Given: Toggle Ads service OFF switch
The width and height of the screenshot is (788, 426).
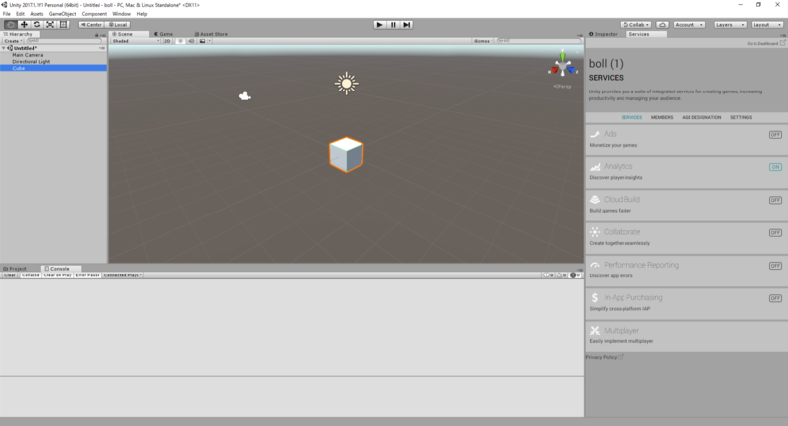Looking at the screenshot, I should click(775, 135).
